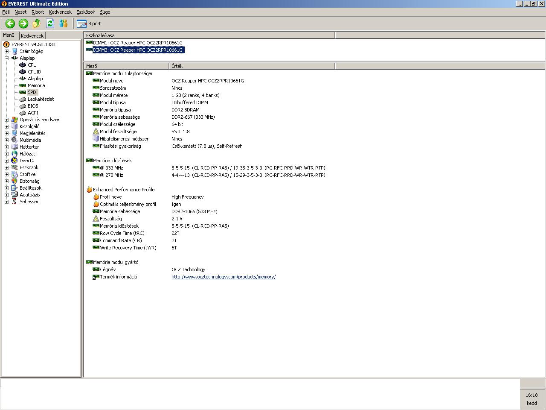
Task: Select the Beállítások tree item
Action: click(30, 188)
